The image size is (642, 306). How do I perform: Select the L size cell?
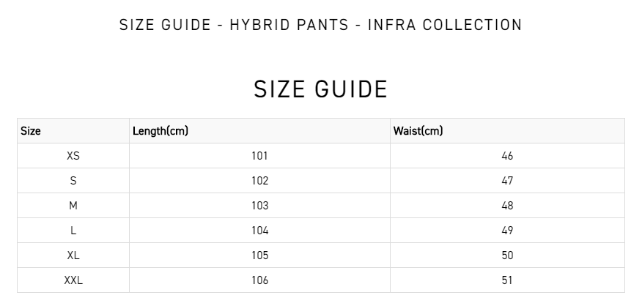(73, 231)
